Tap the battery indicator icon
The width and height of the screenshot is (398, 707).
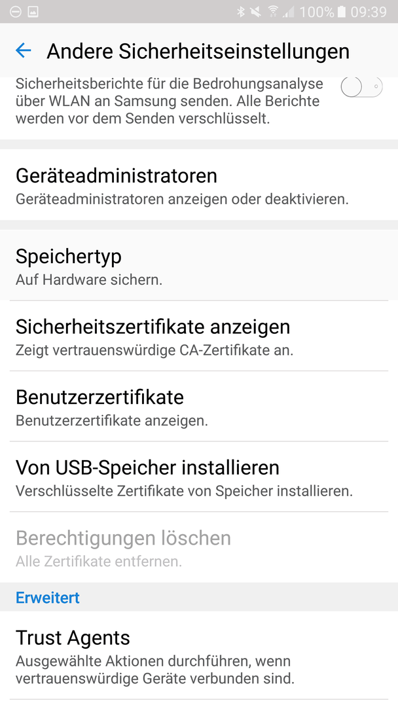click(x=341, y=12)
